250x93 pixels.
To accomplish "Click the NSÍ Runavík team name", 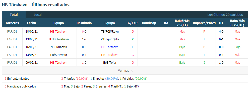I will tap(59, 47).
